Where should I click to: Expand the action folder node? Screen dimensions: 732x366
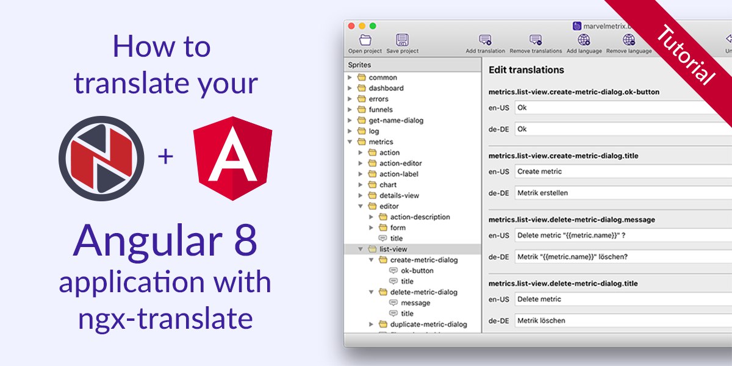pyautogui.click(x=361, y=152)
